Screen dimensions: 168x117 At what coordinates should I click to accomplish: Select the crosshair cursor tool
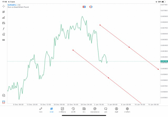tap(4, 6)
